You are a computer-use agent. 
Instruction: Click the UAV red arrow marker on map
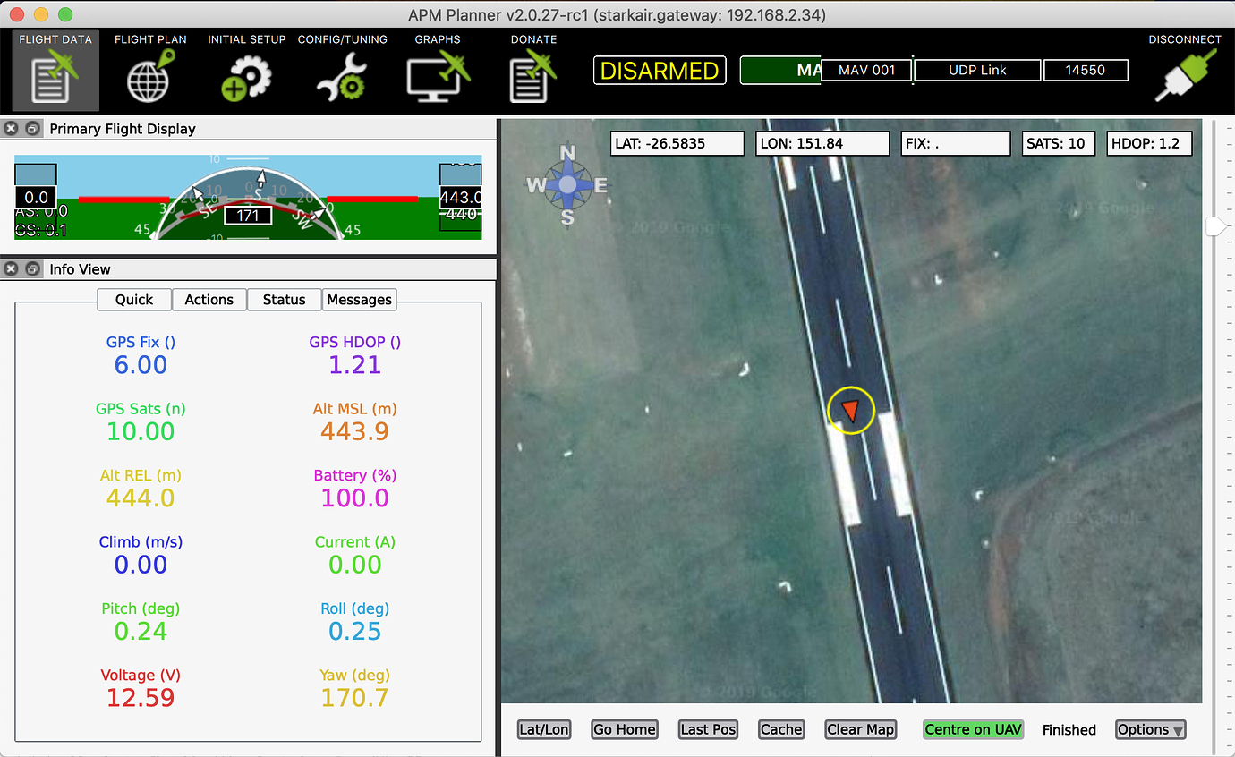tap(849, 411)
